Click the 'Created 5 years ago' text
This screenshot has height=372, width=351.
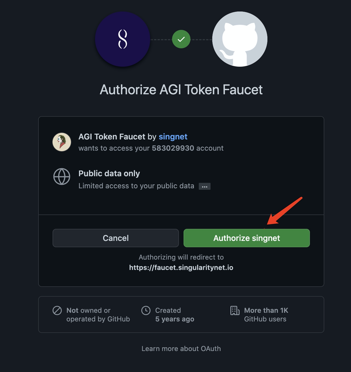click(175, 315)
